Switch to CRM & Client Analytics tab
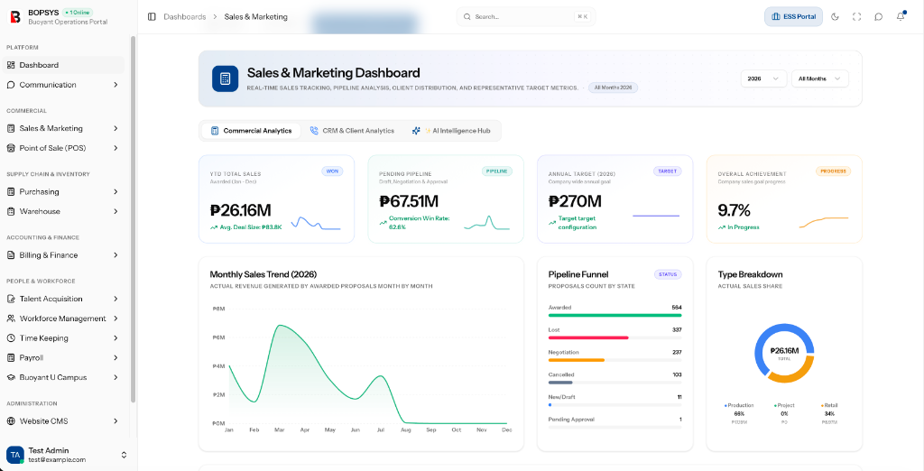 tap(352, 131)
